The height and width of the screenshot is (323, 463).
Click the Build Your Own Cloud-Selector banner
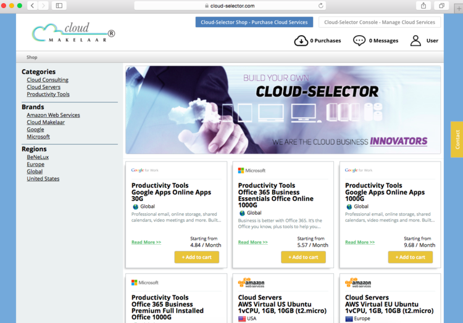pos(283,110)
